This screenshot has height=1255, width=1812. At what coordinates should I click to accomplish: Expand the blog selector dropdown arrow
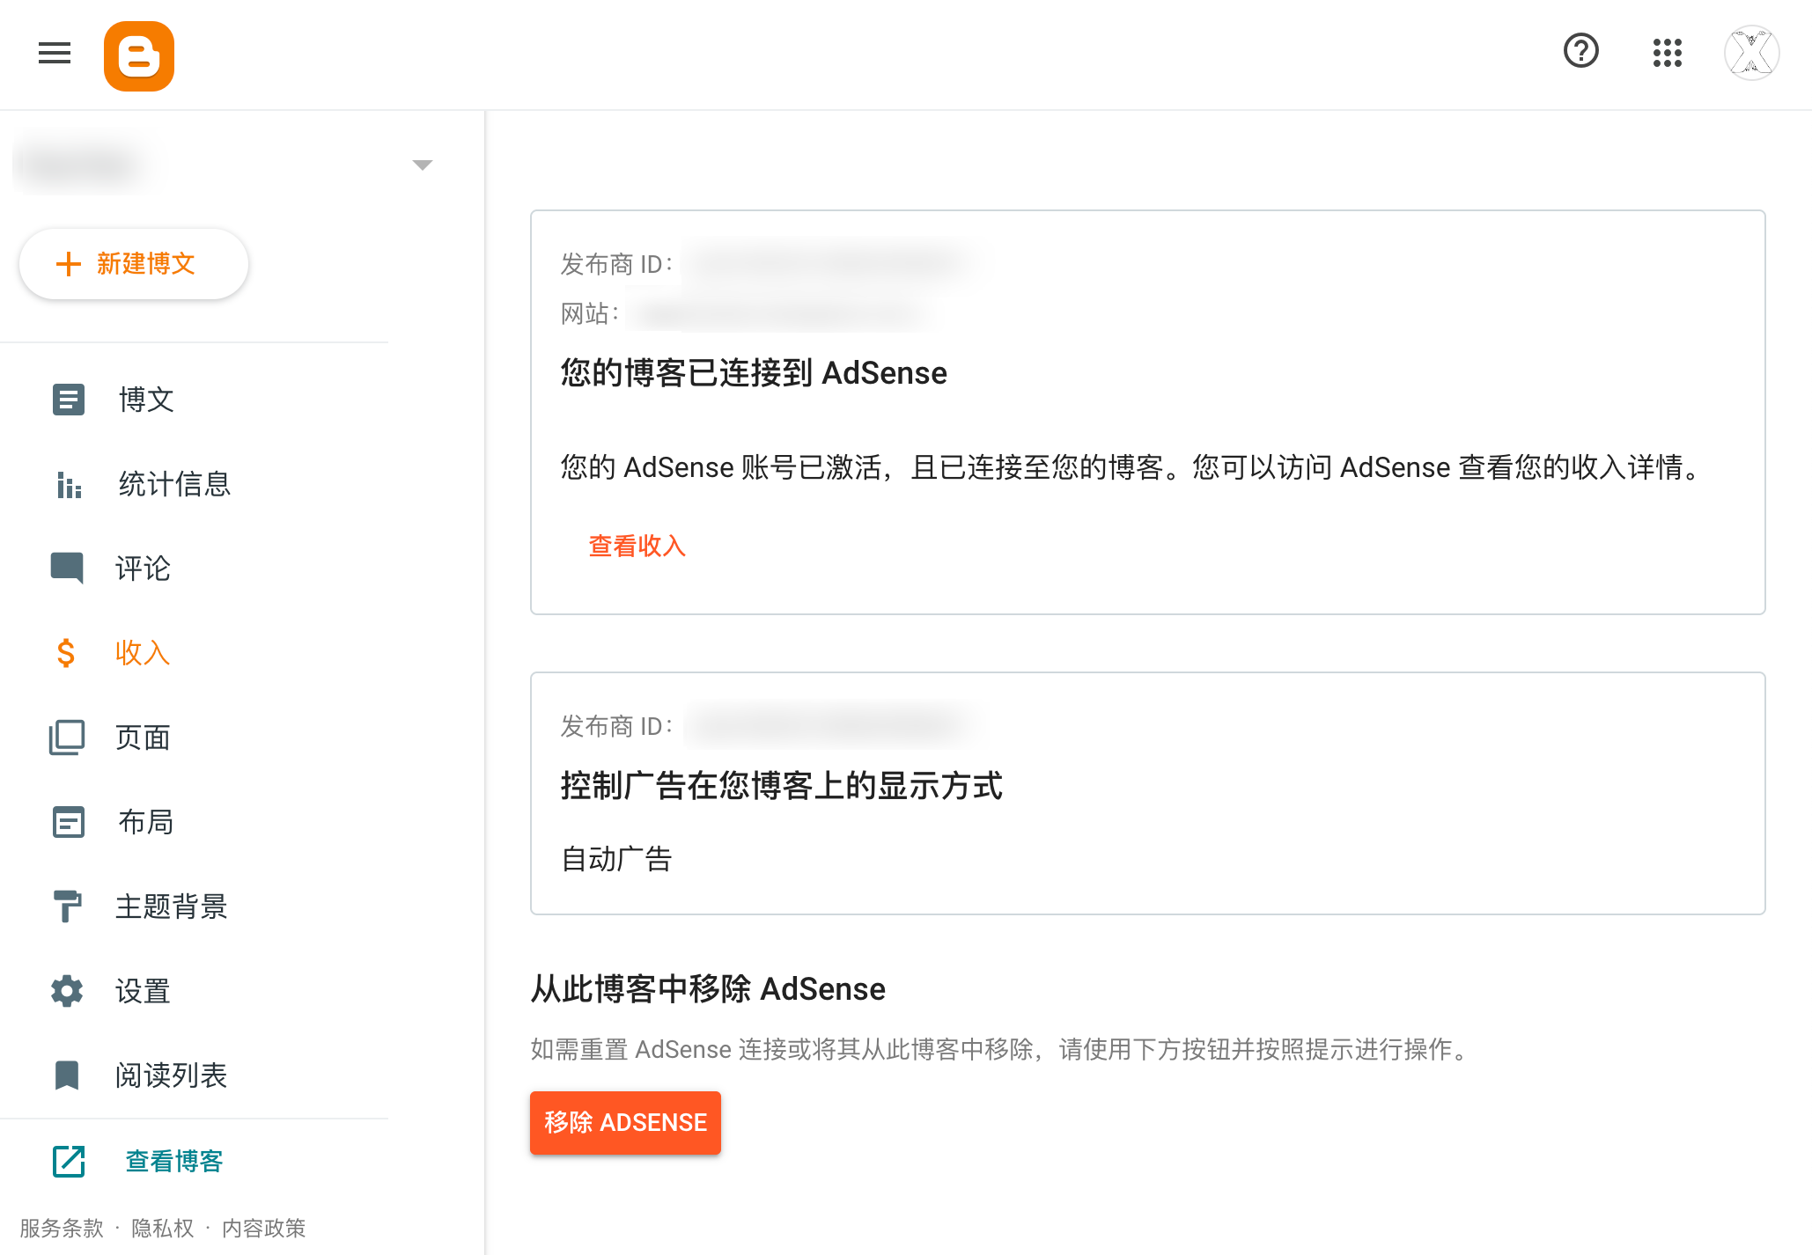coord(423,165)
